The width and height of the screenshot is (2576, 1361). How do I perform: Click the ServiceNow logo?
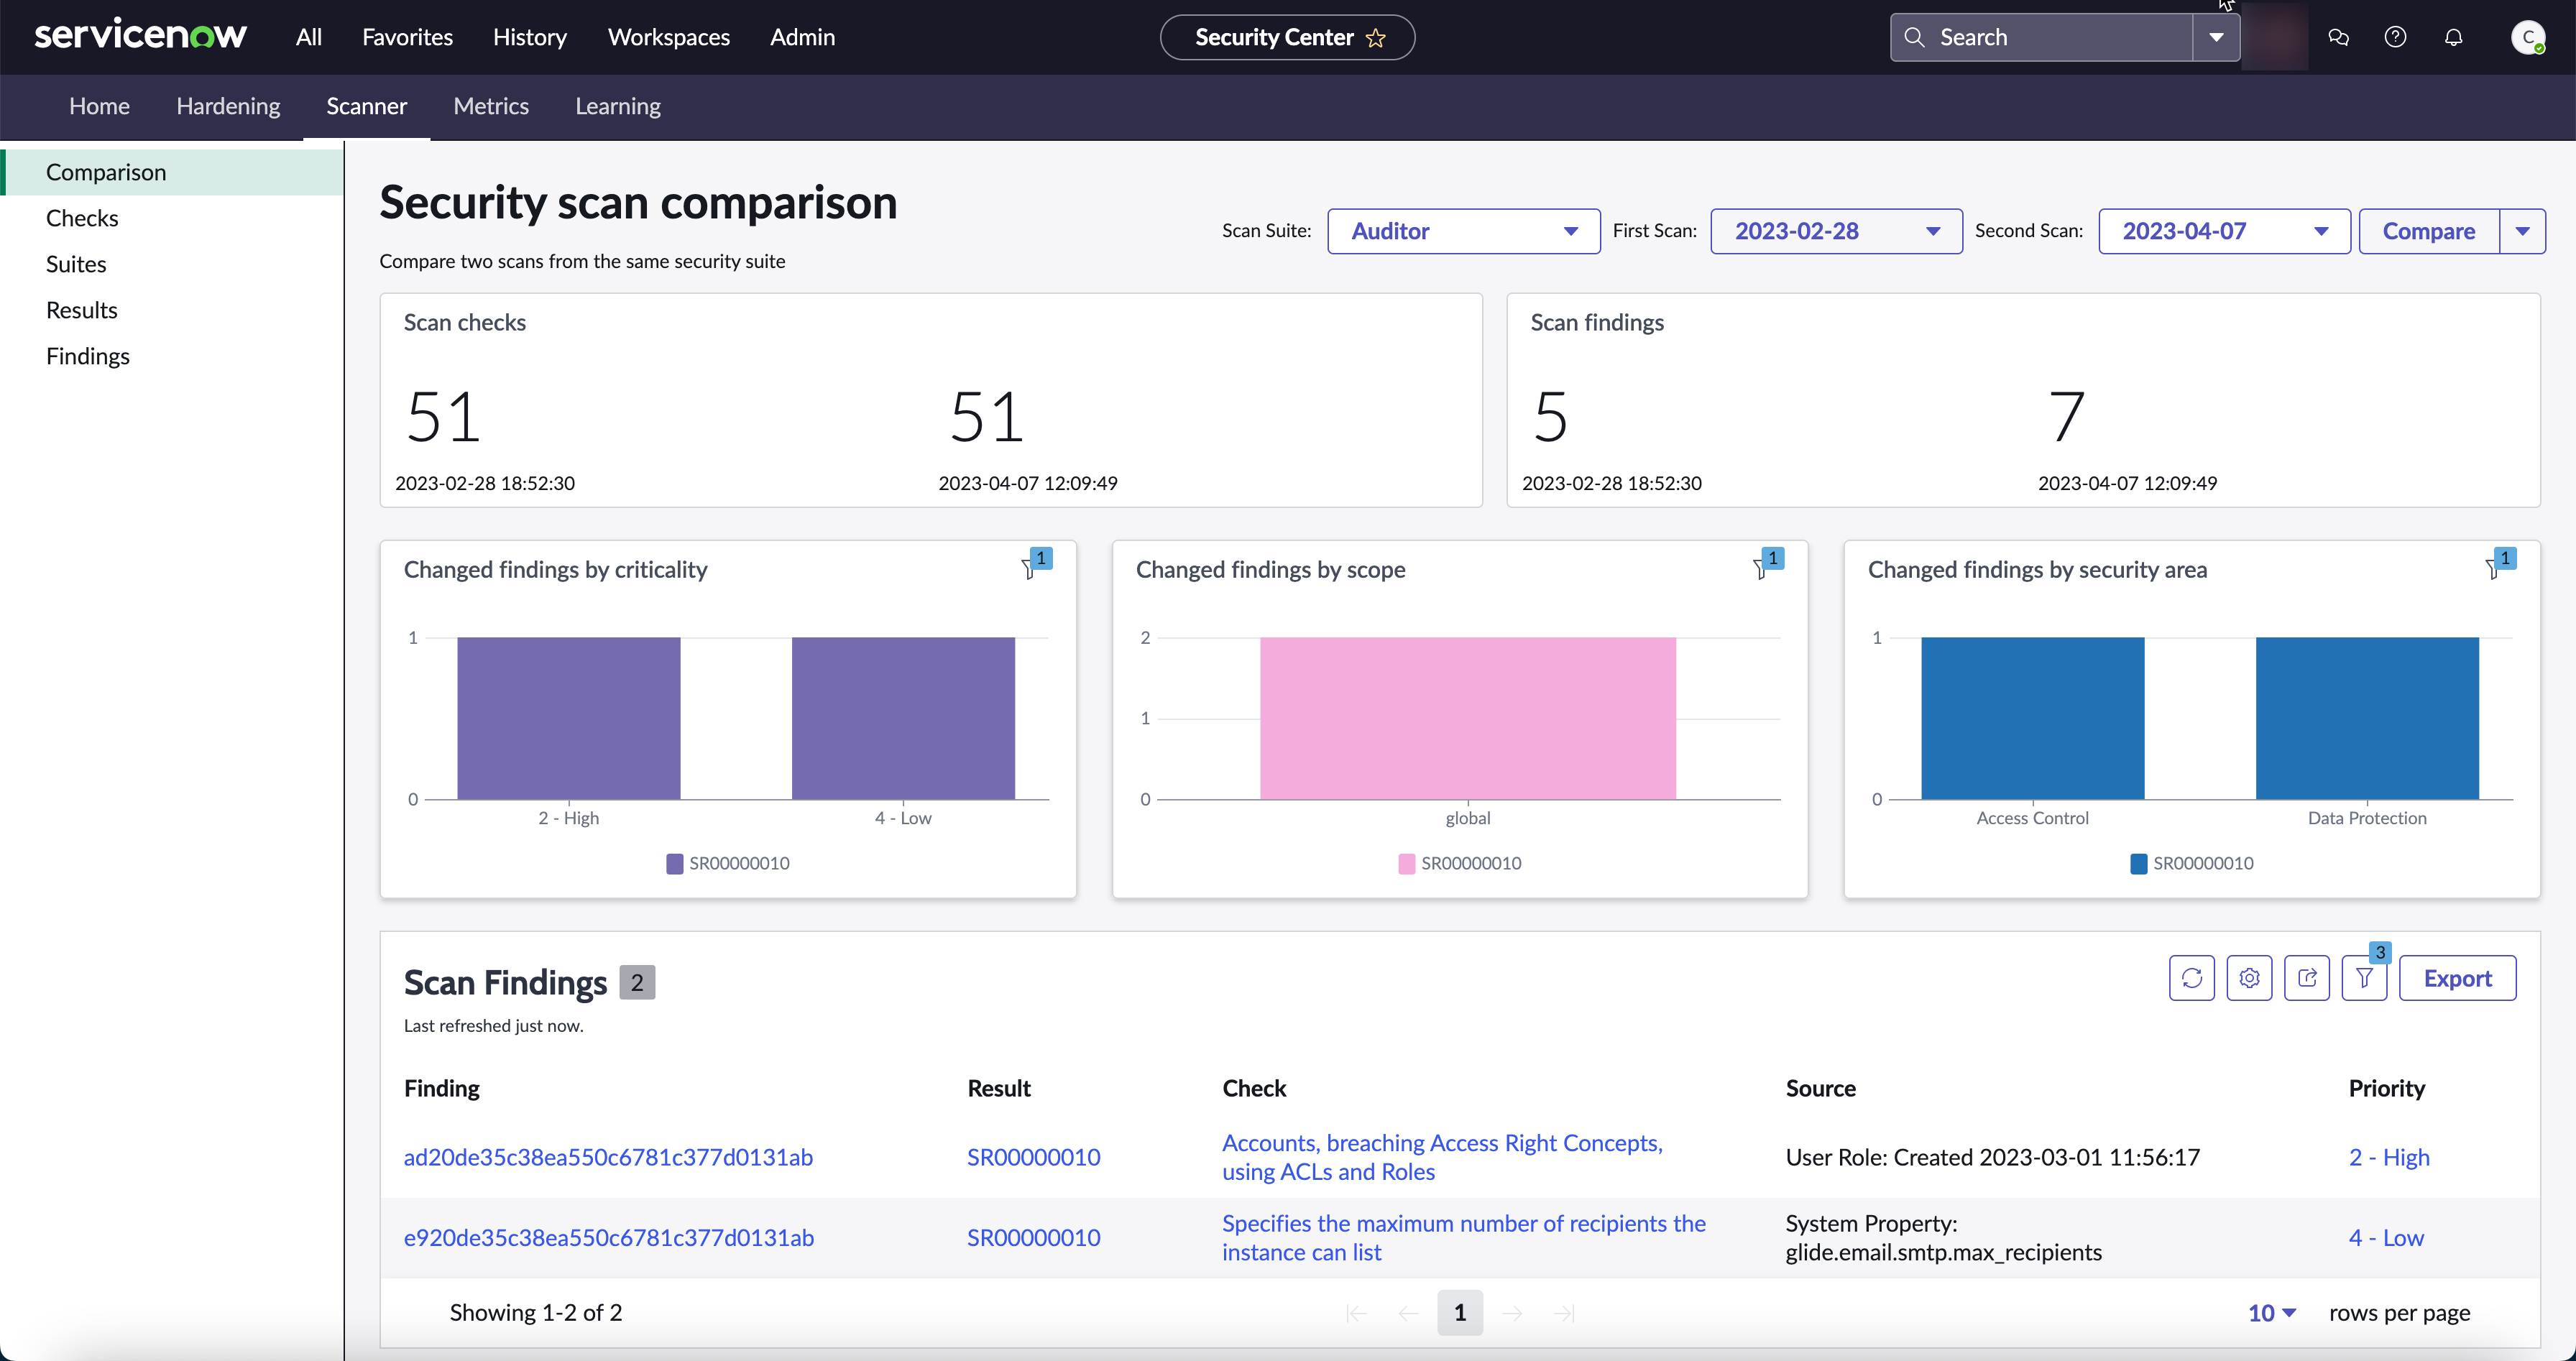pyautogui.click(x=140, y=36)
